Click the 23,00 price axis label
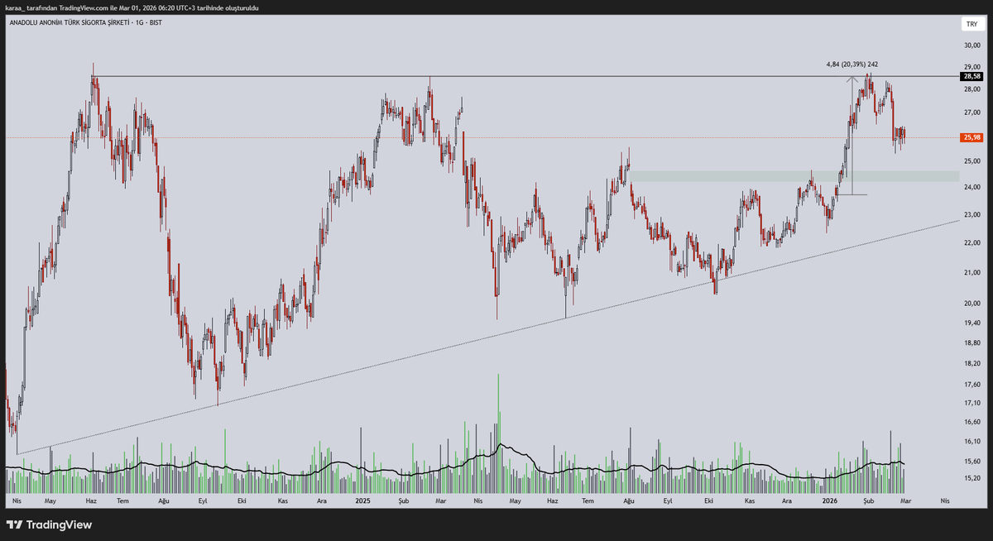Image resolution: width=993 pixels, height=541 pixels. pos(971,215)
